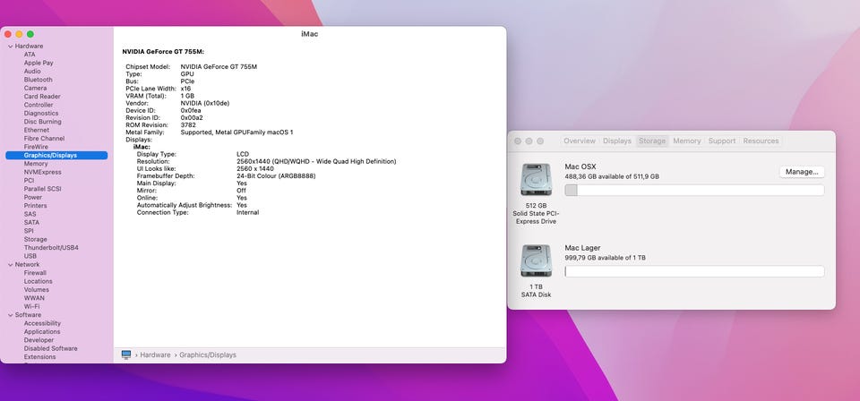Click the Mac Lager storage usage bar

[x=694, y=271]
